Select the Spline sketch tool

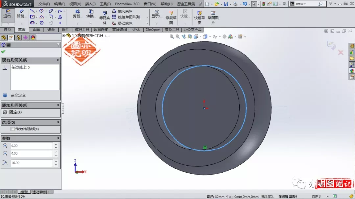pos(60,11)
